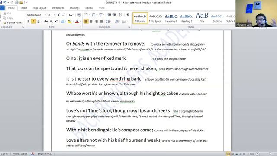Expand the Customize Quick Access Toolbar arrow
The width and height of the screenshot is (277, 156).
[26, 3]
